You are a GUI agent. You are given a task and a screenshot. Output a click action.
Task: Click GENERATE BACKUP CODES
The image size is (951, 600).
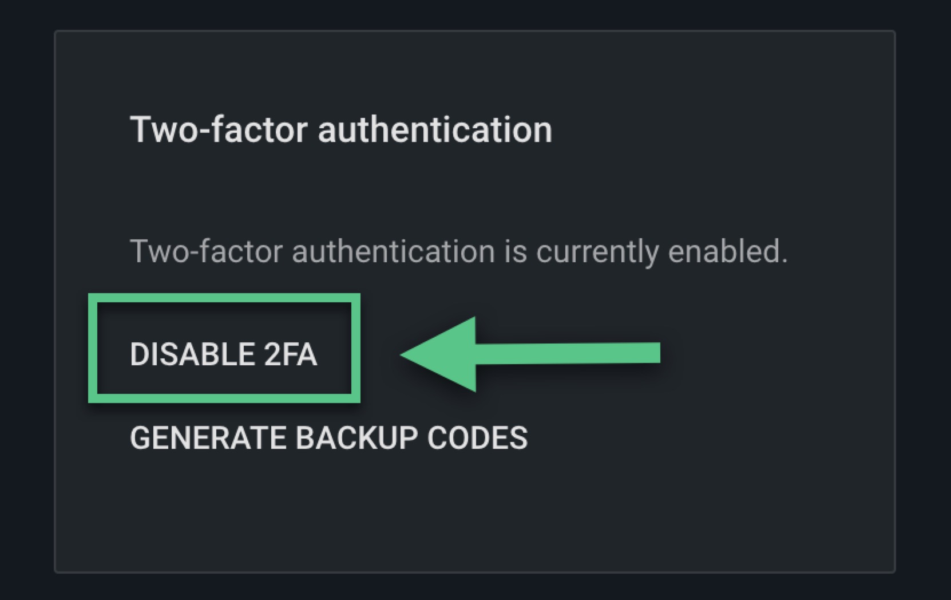[328, 438]
